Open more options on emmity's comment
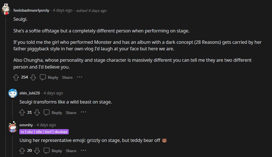Viewport: 272px width, 157px height. click(x=83, y=150)
